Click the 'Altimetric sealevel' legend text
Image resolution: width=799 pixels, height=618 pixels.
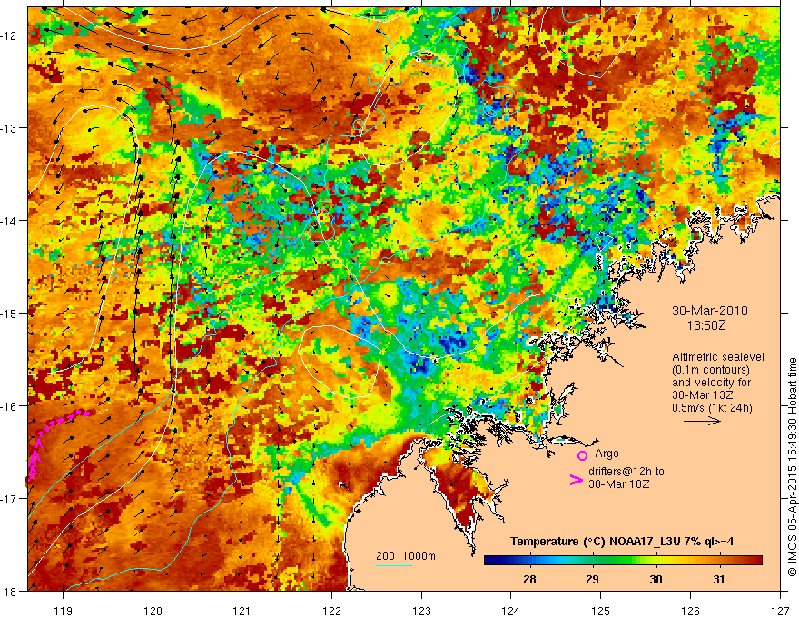(x=718, y=357)
